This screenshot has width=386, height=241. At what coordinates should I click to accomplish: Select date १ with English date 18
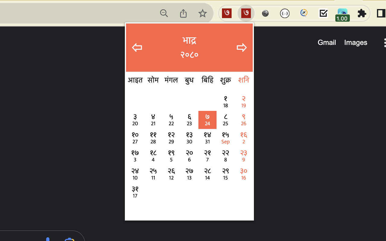pyautogui.click(x=226, y=102)
